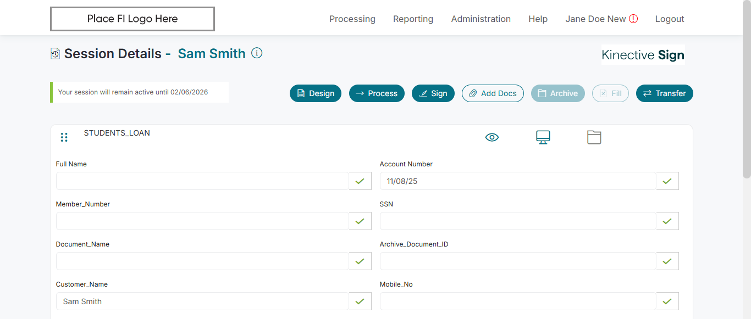Screen dimensions: 751x319
Task: Click the session history icon beside Session Details
Action: pyautogui.click(x=55, y=53)
